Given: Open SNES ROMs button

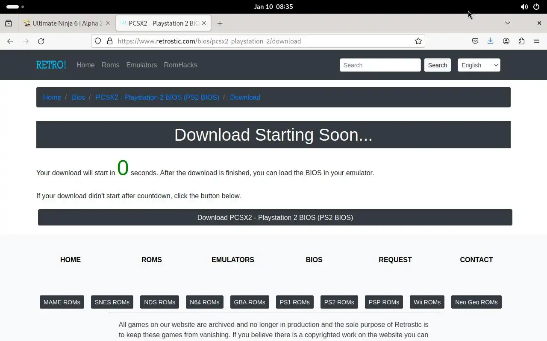Looking at the screenshot, I should [112, 302].
